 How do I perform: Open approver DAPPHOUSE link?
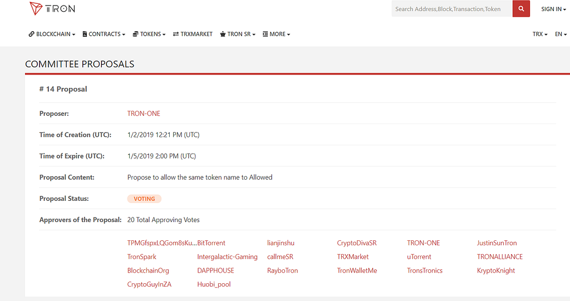coord(215,270)
